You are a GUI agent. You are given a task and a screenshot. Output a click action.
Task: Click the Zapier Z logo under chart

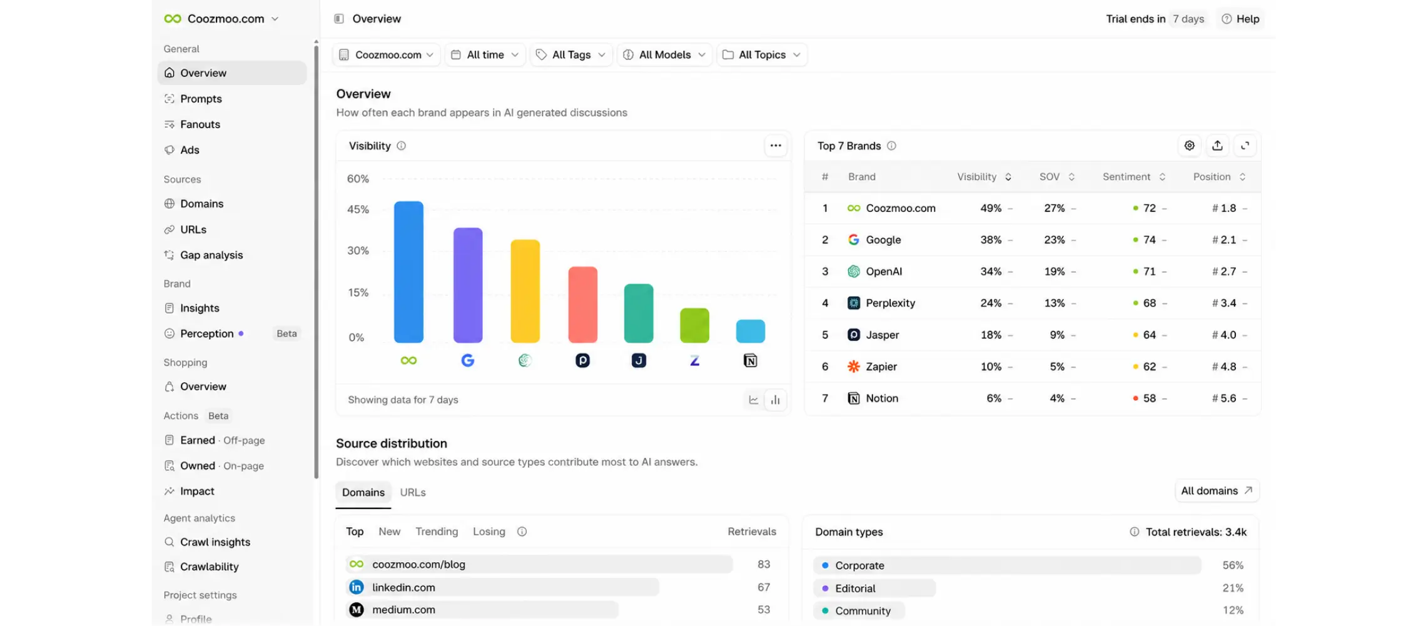pos(694,361)
